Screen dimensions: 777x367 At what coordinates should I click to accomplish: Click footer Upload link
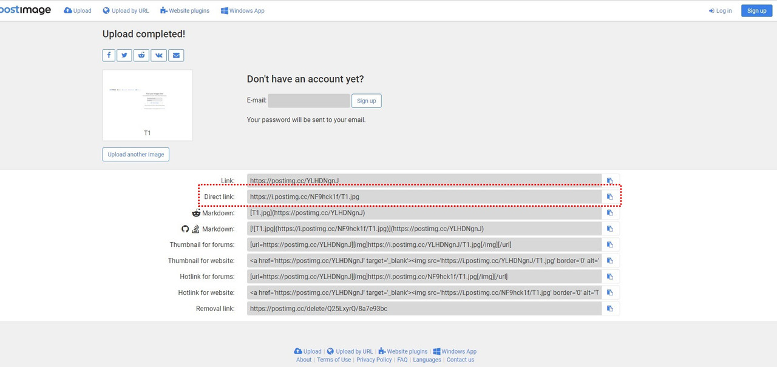pos(308,351)
